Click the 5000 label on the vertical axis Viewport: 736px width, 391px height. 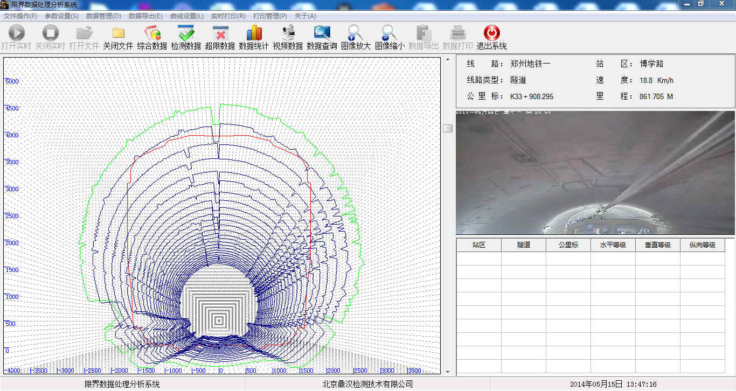tap(12, 81)
